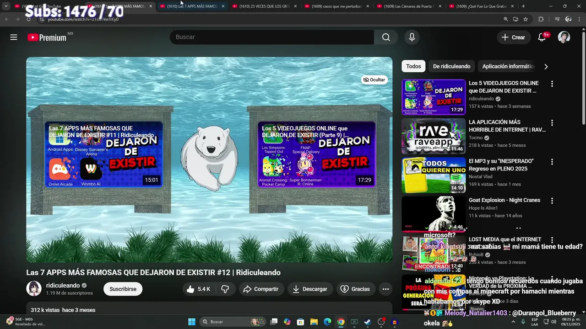Like the video with 5.4 K likes
This screenshot has width=586, height=329.
(x=198, y=289)
